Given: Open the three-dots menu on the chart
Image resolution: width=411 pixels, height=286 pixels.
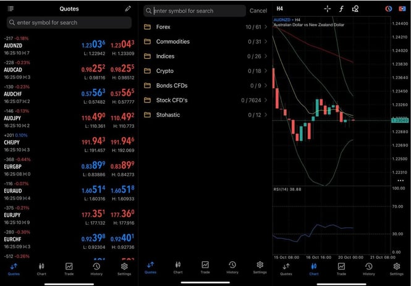Looking at the screenshot, I should [x=400, y=180].
